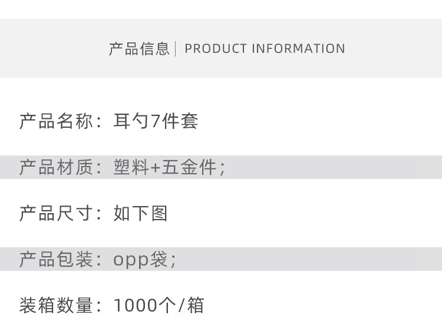Select the product name 耳勺7件套
Image resolution: width=442 pixels, height=325 pixels.
[156, 122]
